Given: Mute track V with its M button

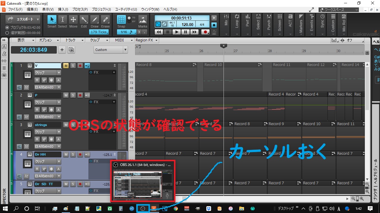Looking at the screenshot, I should pos(66,65).
